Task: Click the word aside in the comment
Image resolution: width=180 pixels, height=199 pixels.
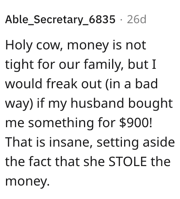Action: pyautogui.click(x=159, y=142)
